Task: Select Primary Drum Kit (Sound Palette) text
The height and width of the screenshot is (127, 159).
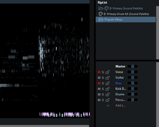Action: pyautogui.click(x=128, y=14)
